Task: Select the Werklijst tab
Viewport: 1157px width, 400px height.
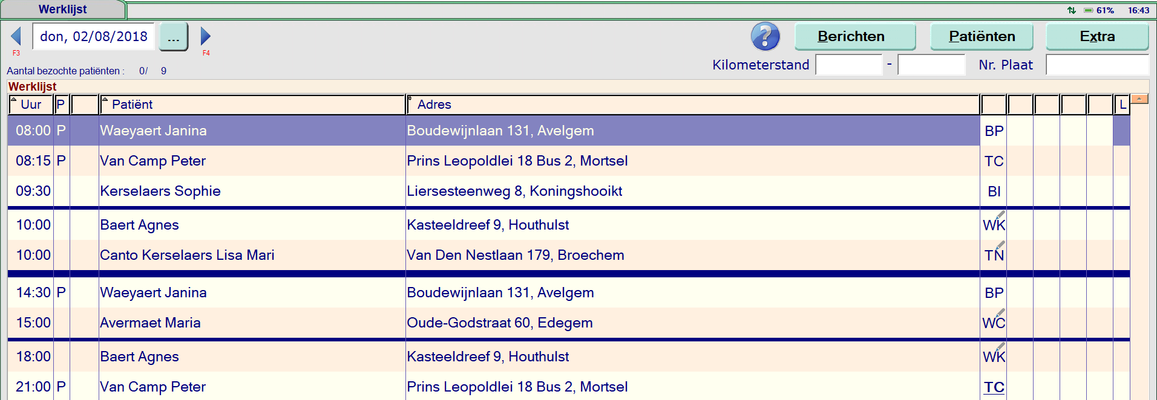Action: [63, 10]
